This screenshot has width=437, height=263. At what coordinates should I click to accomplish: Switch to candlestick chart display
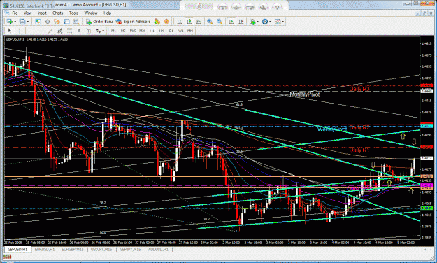tap(189, 22)
